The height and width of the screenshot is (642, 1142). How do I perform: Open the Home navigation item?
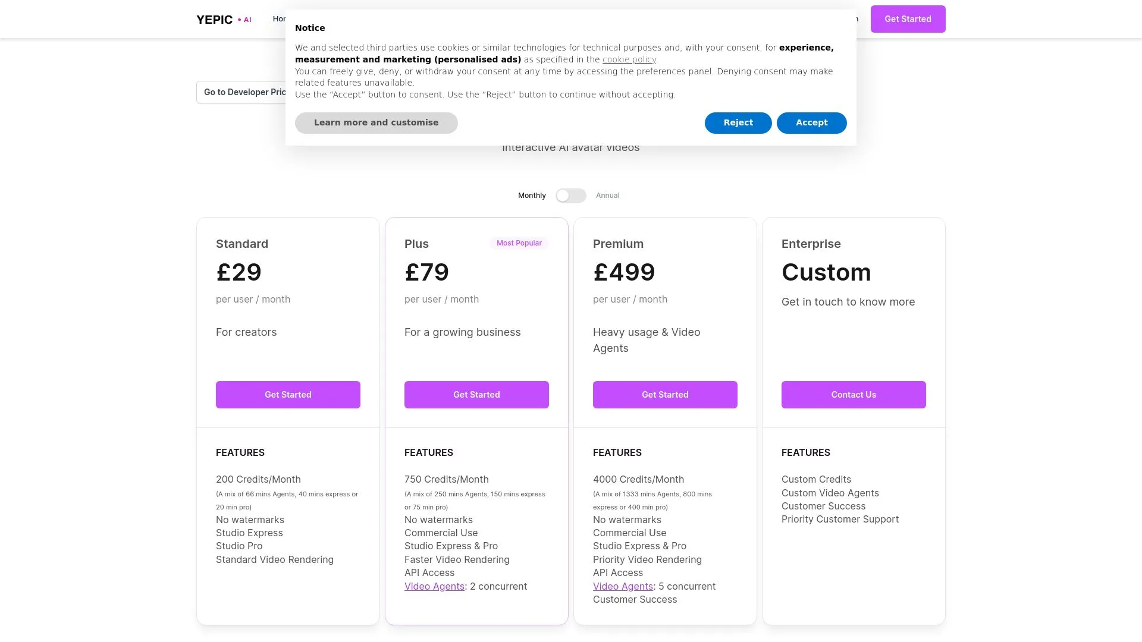pos(280,18)
